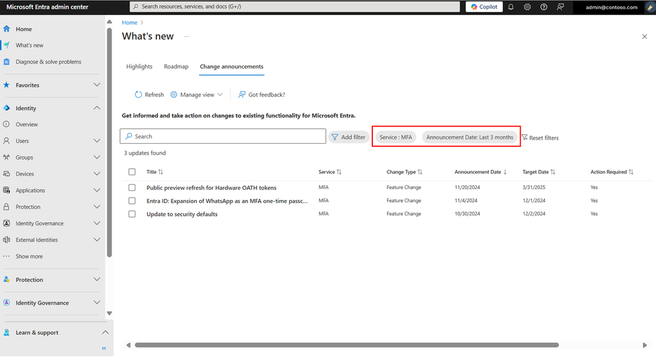The height and width of the screenshot is (363, 656).
Task: Click the feedback person icon in the top bar
Action: pyautogui.click(x=560, y=7)
